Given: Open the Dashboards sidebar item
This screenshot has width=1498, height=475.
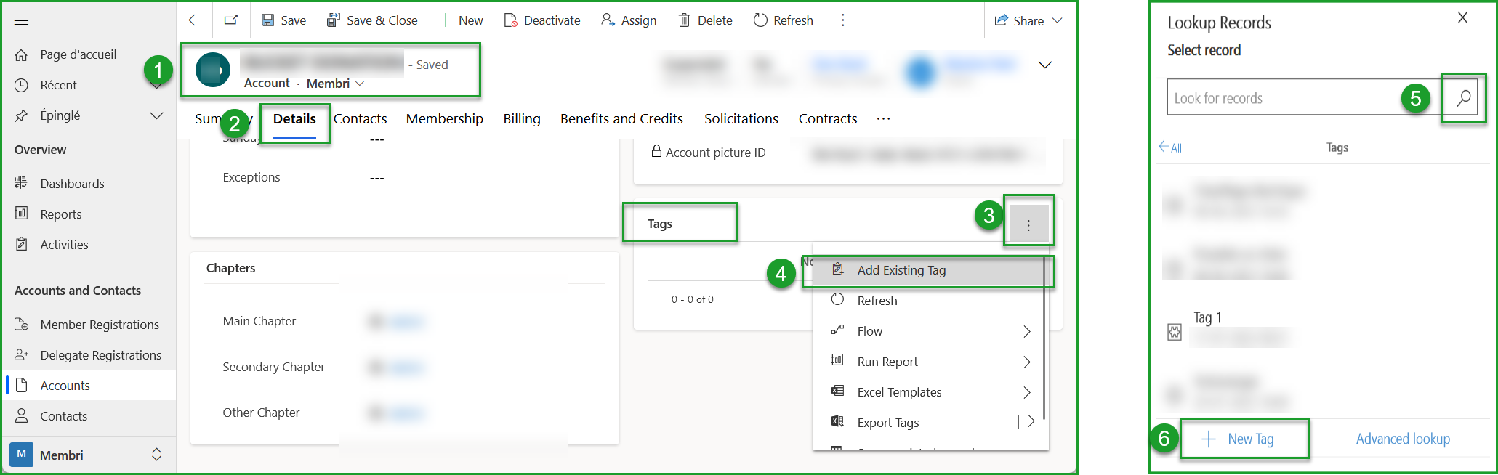Looking at the screenshot, I should 72,184.
